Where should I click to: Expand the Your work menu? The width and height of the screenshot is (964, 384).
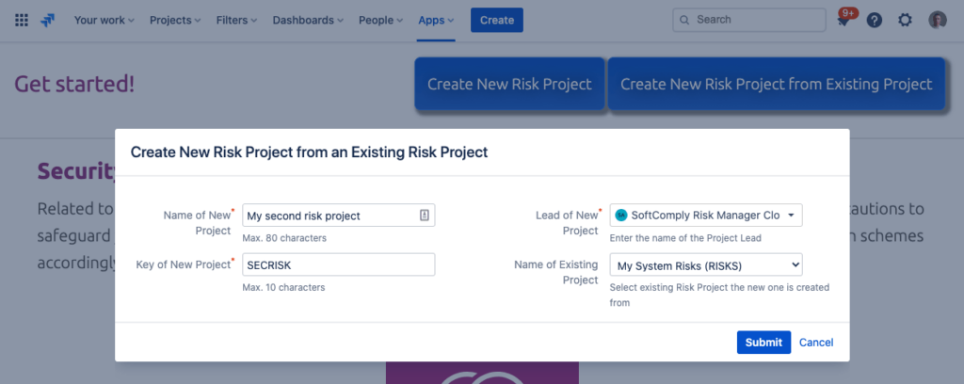104,21
